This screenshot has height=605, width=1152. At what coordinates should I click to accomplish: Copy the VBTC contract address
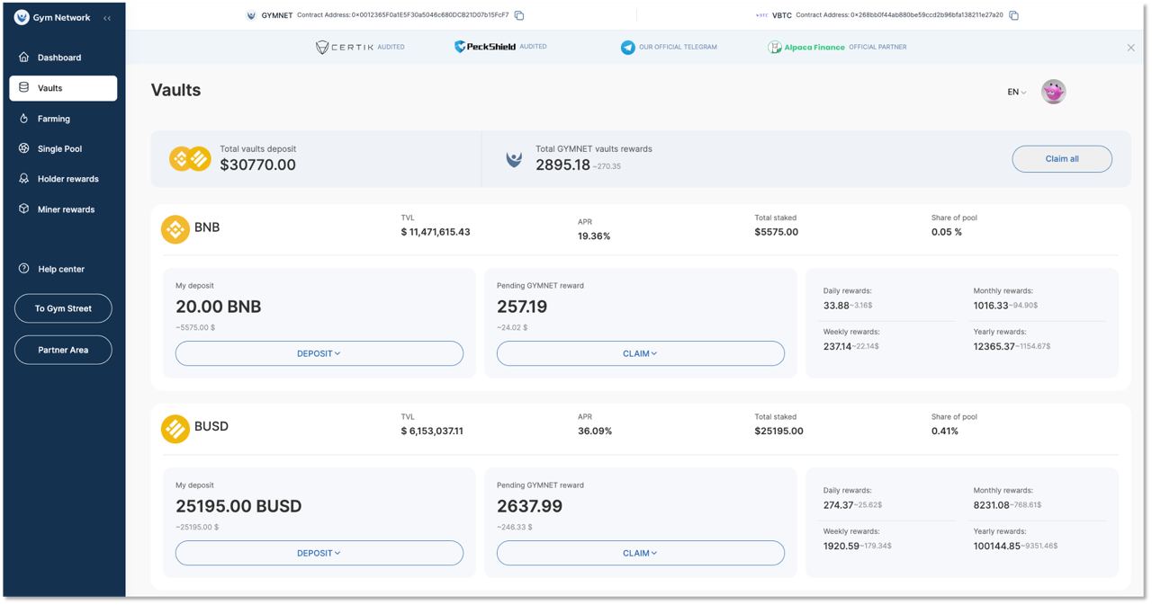pyautogui.click(x=1013, y=15)
